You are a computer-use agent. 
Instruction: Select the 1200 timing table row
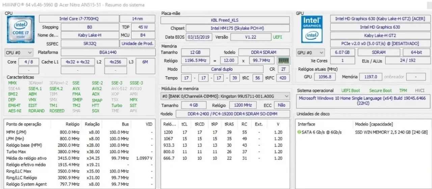tap(225, 132)
